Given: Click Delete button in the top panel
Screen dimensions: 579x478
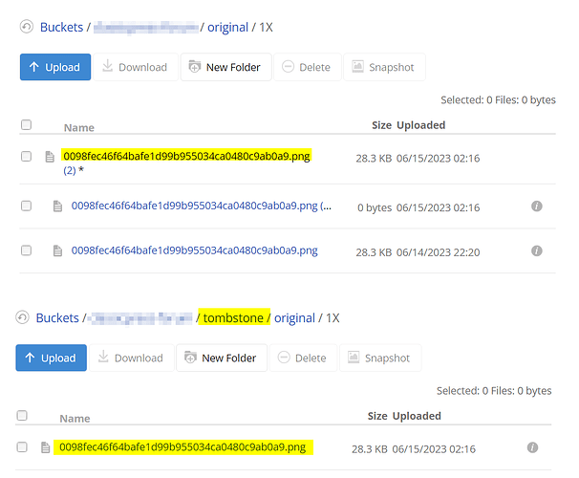Looking at the screenshot, I should [308, 67].
